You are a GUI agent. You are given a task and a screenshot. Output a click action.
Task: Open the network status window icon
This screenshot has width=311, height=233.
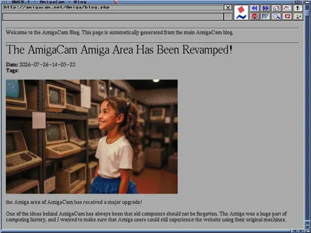(x=265, y=16)
